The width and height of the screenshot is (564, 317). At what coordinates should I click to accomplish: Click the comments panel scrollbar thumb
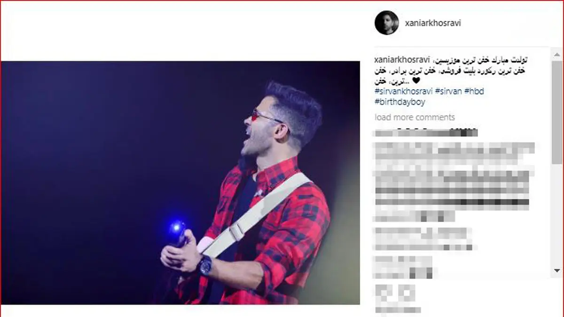point(556,113)
